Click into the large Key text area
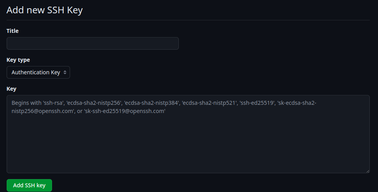378x192 pixels. [x=188, y=134]
